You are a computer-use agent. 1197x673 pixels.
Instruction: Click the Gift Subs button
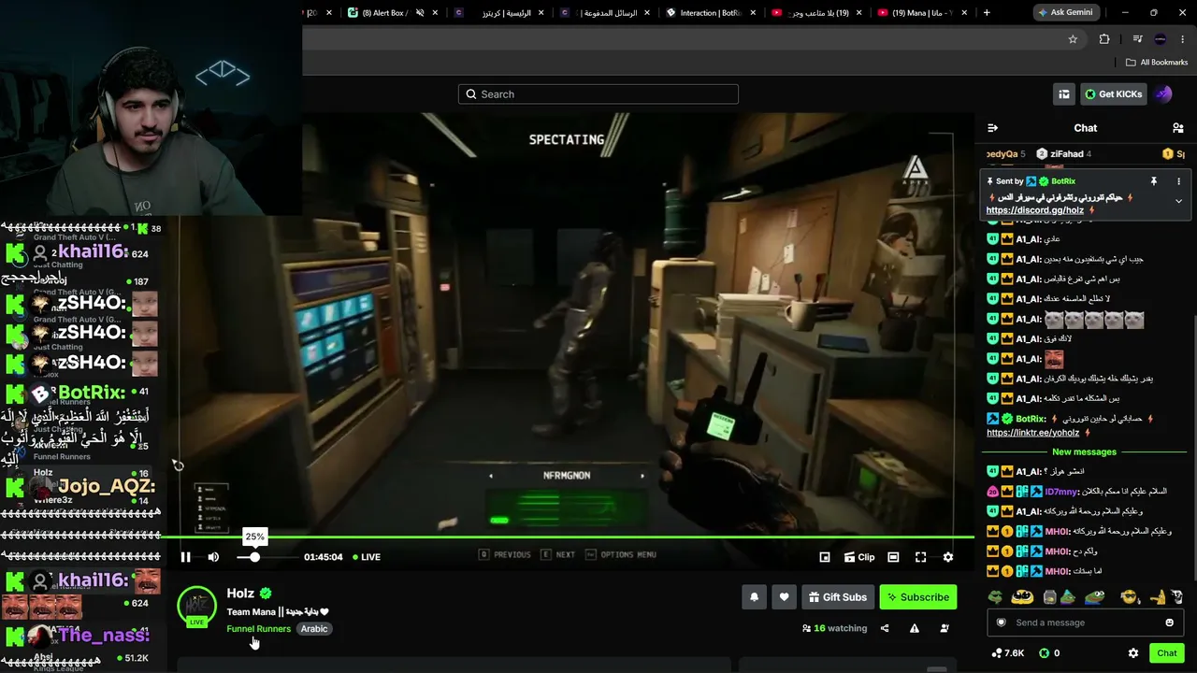coord(837,597)
